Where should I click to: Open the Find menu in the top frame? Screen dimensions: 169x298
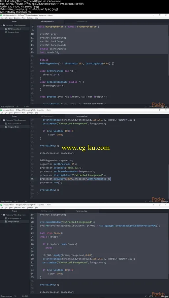pyautogui.click(x=23, y=18)
